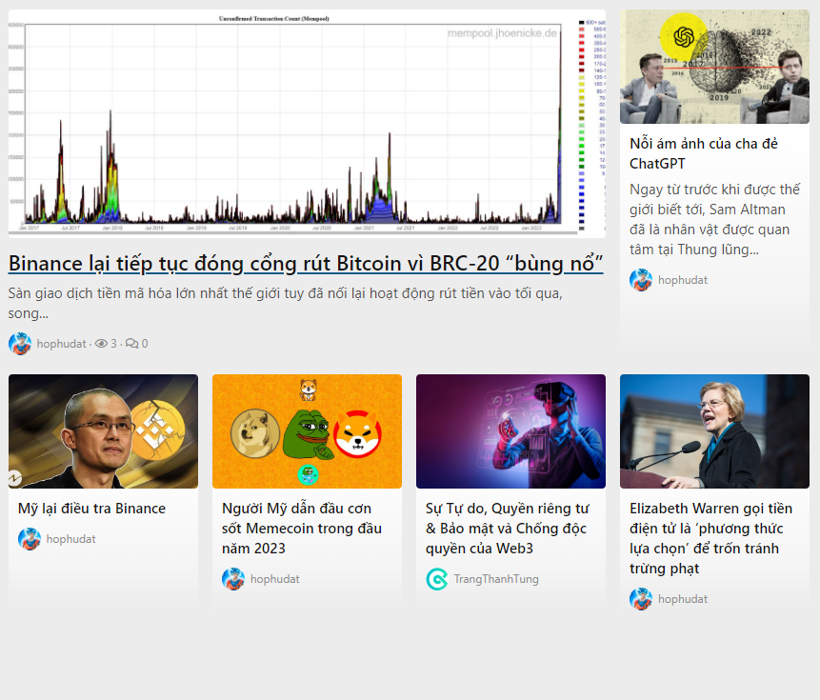Click the comments bubble icon showing 0

click(131, 344)
